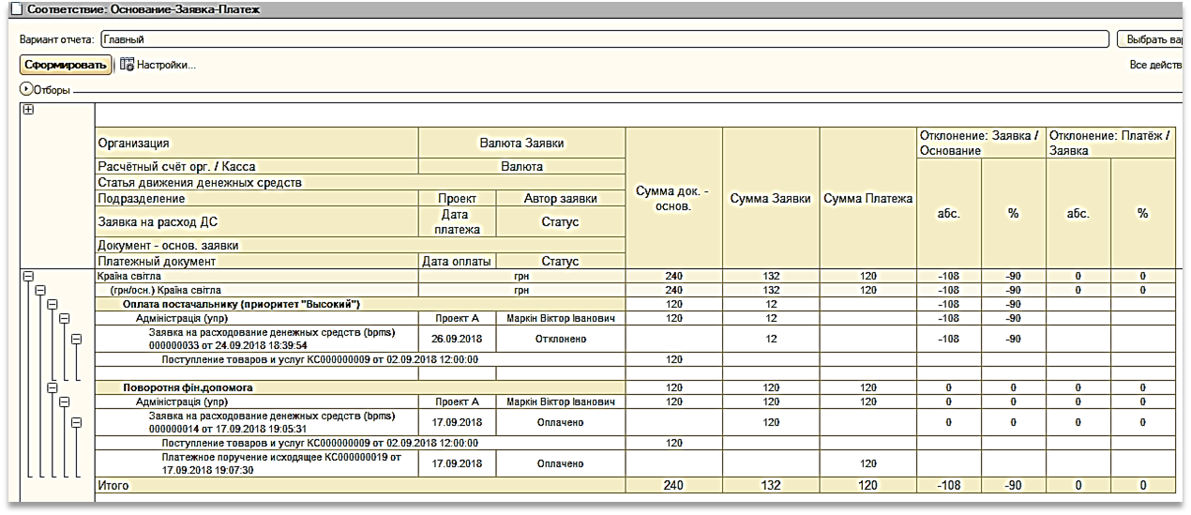Image resolution: width=1191 pixels, height=515 pixels.
Task: Collapse first Адміністрація (упр) group
Action: [x=65, y=319]
